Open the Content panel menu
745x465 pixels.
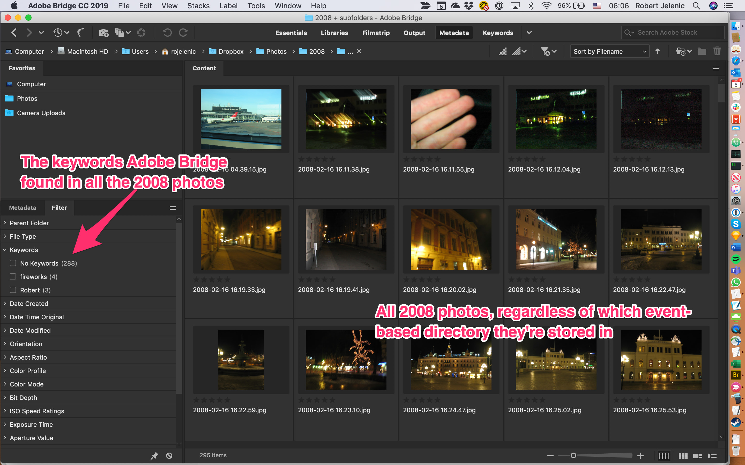coord(716,68)
